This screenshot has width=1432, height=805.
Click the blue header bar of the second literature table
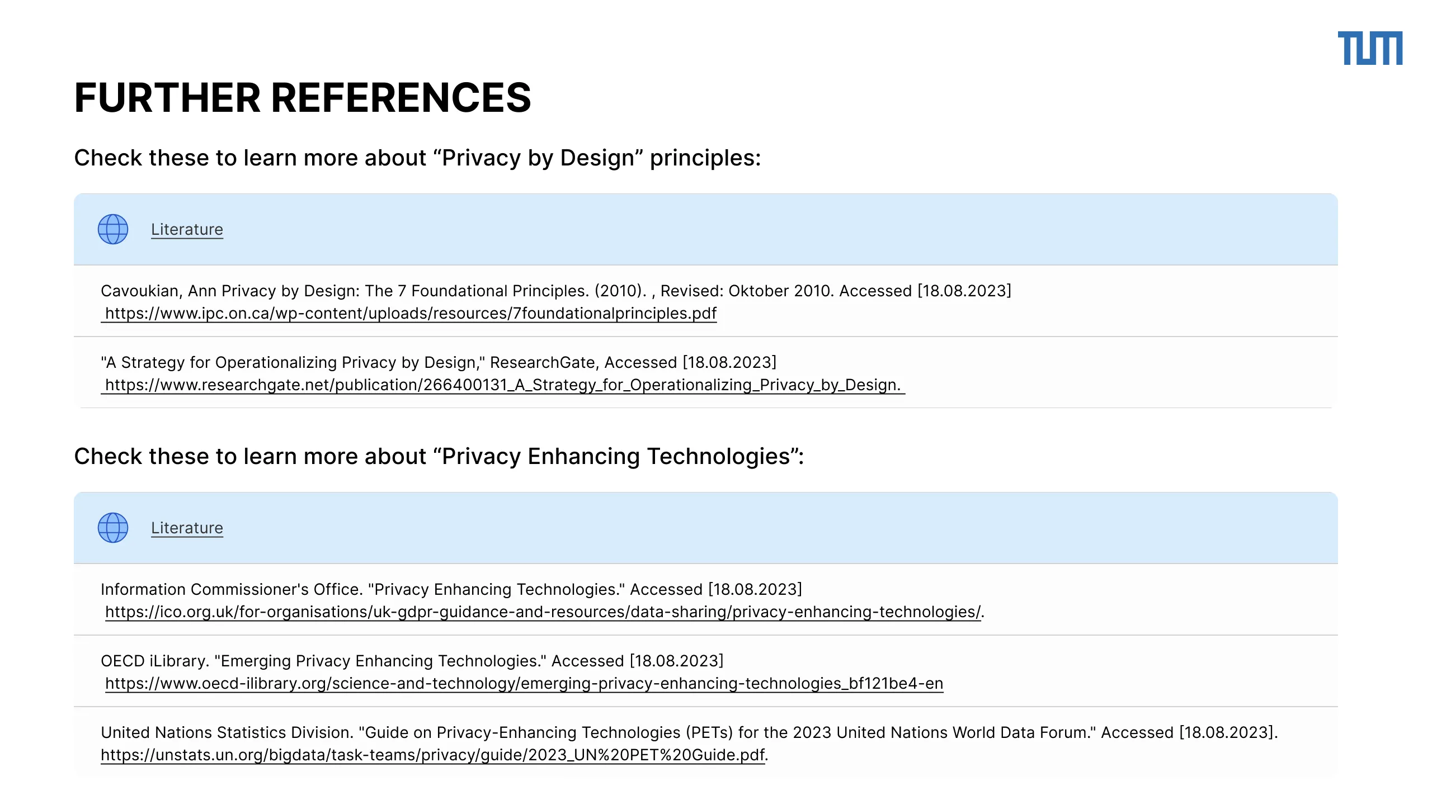[x=706, y=528]
